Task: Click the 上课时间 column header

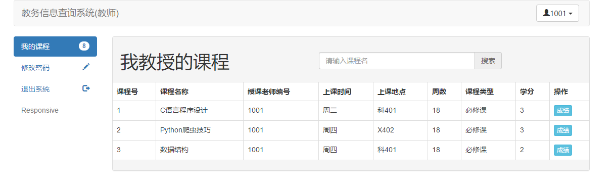Action: pyautogui.click(x=337, y=91)
